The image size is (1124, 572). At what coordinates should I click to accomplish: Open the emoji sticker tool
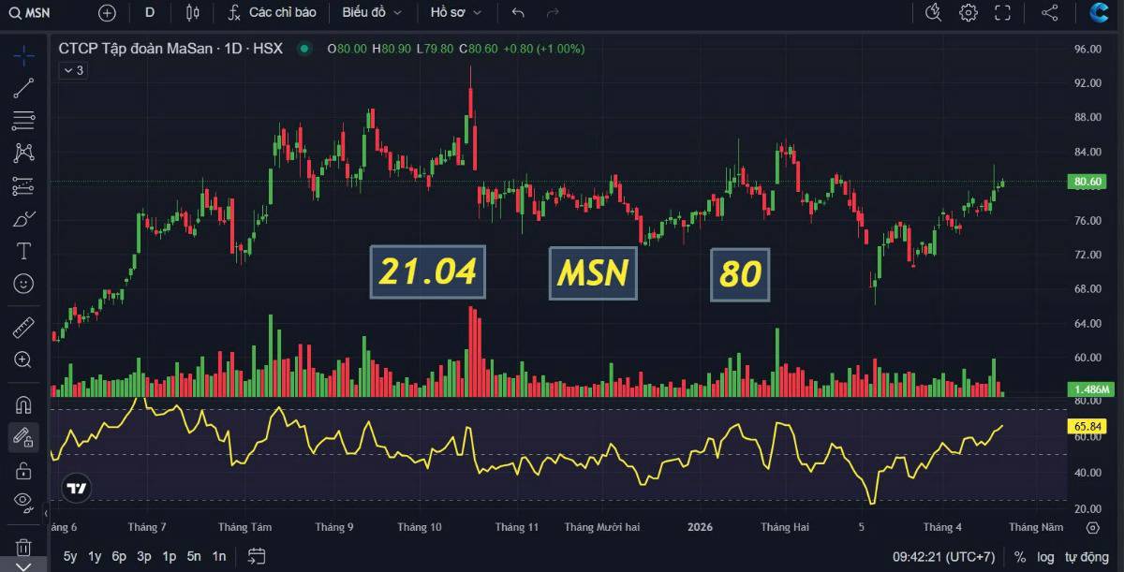point(23,283)
